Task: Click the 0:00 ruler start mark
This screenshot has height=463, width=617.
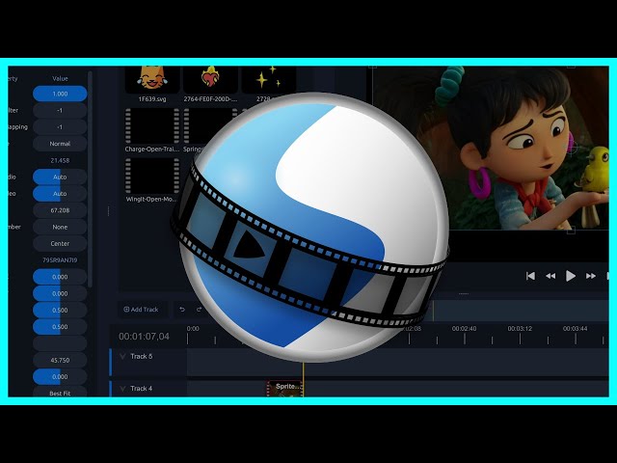Action: tap(193, 328)
